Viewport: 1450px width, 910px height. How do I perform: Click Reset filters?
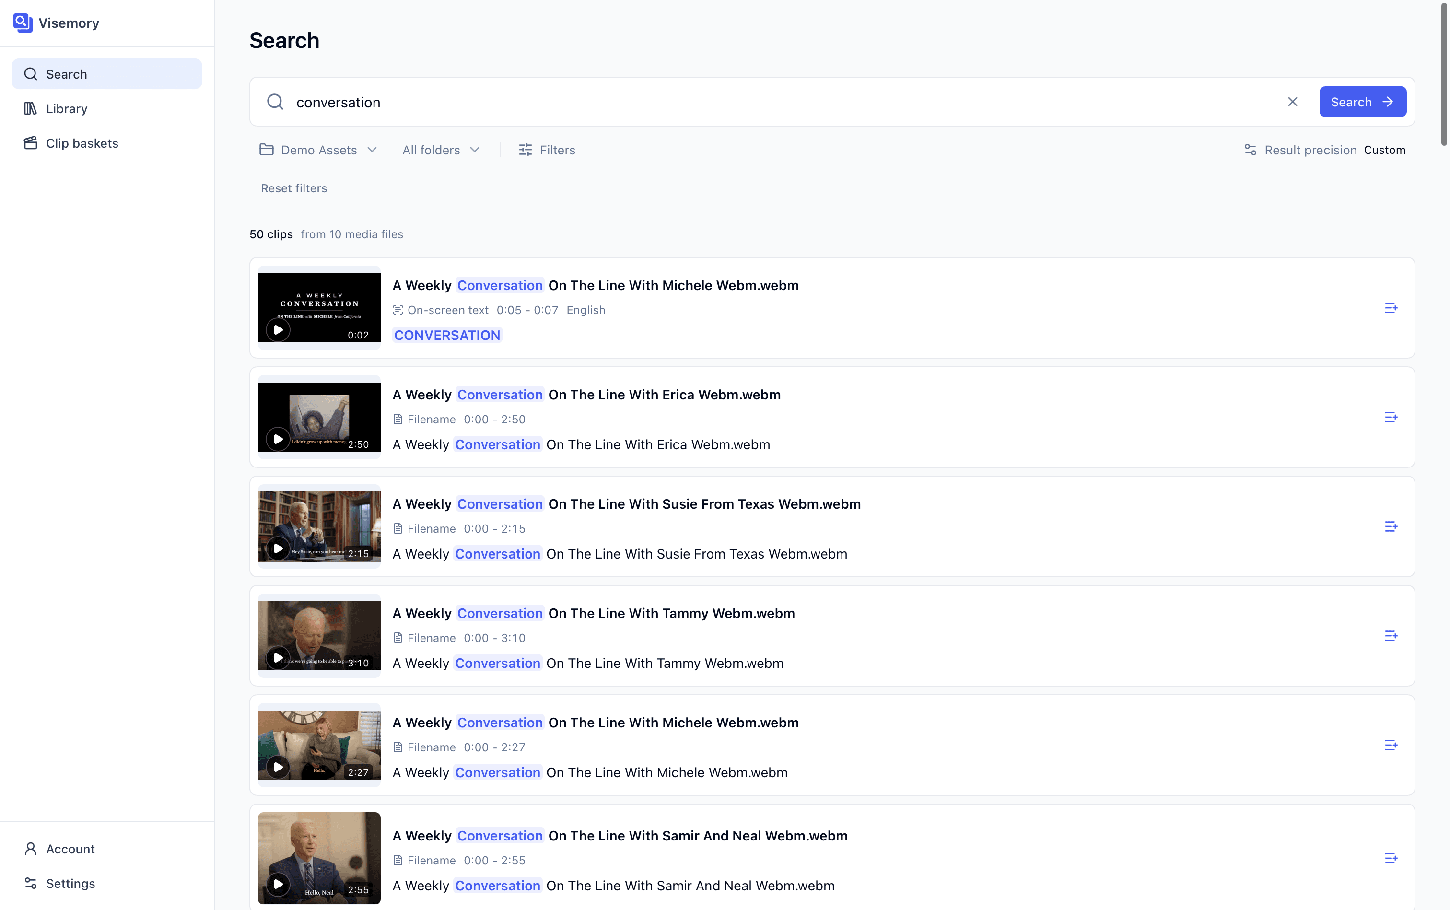pos(294,188)
